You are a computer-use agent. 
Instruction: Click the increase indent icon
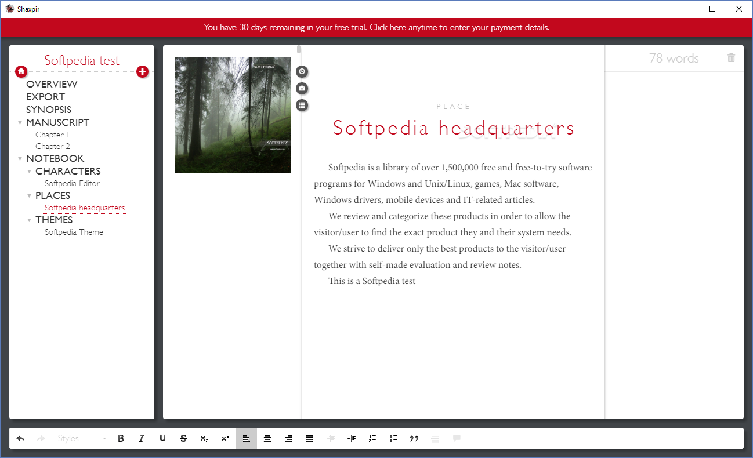(352, 438)
